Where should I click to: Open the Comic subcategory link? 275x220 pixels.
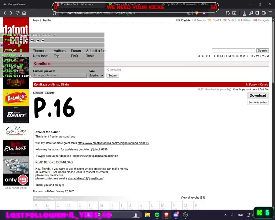[264, 85]
